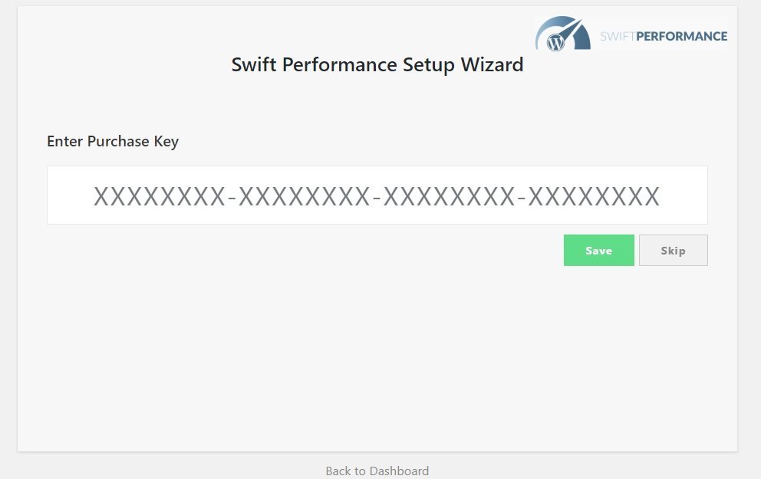
Task: Save the purchase key
Action: click(x=599, y=250)
